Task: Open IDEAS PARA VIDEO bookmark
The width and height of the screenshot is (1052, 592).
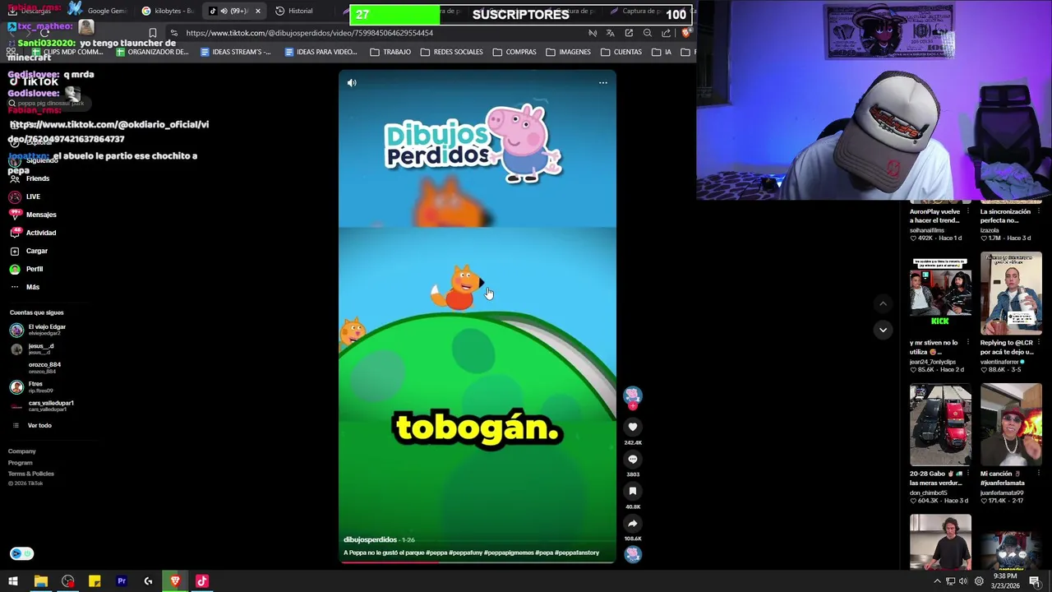Action: [x=321, y=52]
